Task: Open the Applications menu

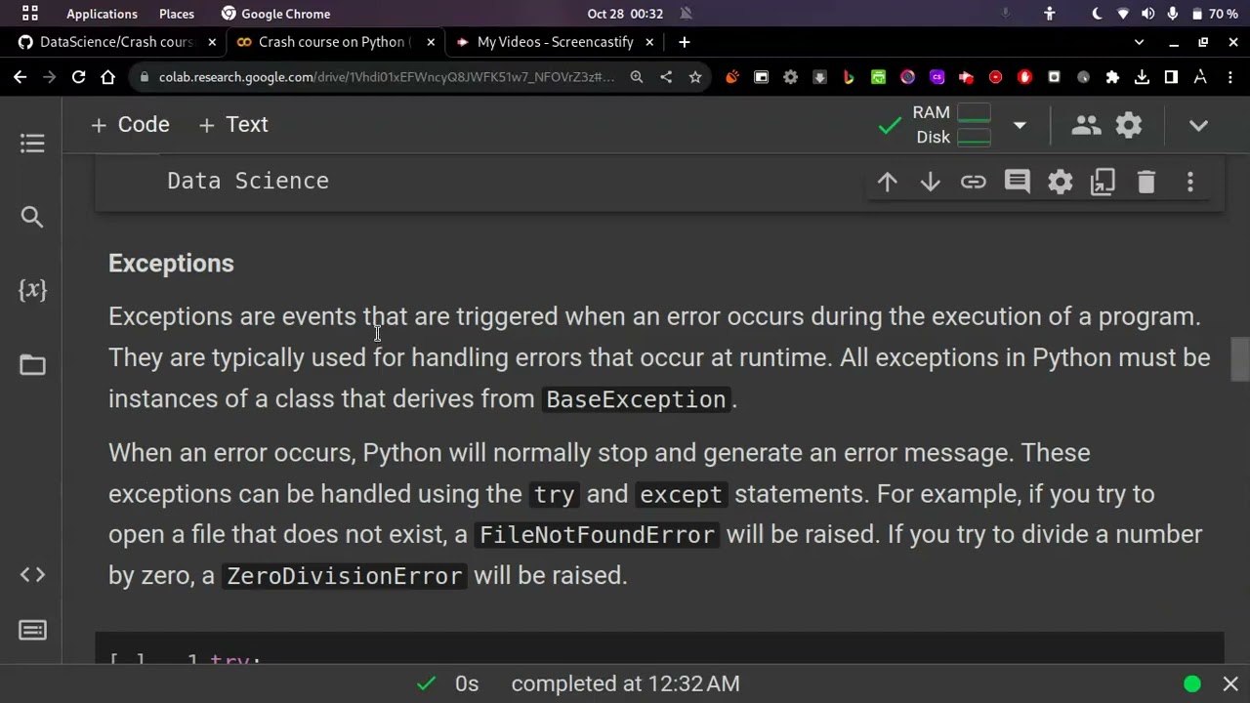Action: point(102,14)
